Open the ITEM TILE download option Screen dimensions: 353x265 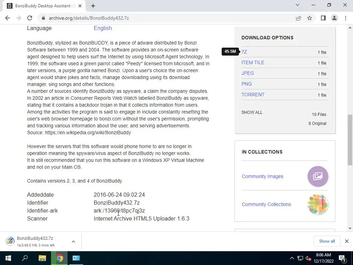point(253,62)
